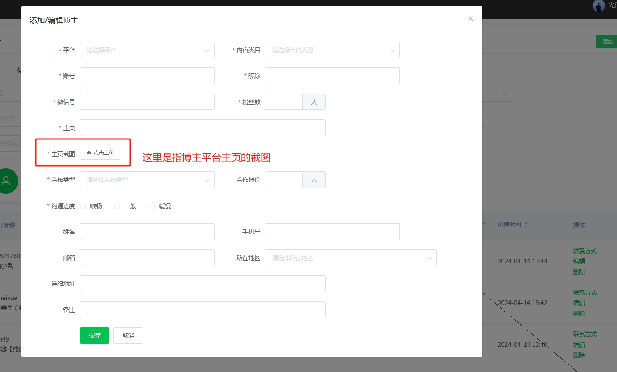Click the 粉丝数 input field
The height and width of the screenshot is (372, 617).
click(x=284, y=102)
